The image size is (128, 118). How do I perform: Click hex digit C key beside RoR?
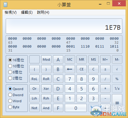58,79
